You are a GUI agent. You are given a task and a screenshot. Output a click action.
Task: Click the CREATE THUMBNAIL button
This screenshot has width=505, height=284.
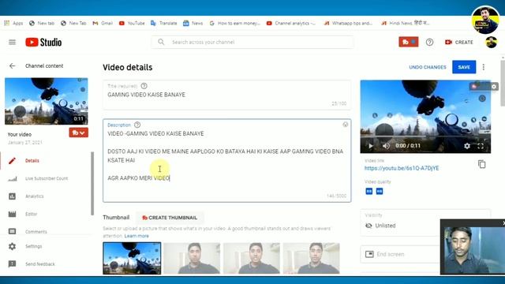[x=170, y=218]
